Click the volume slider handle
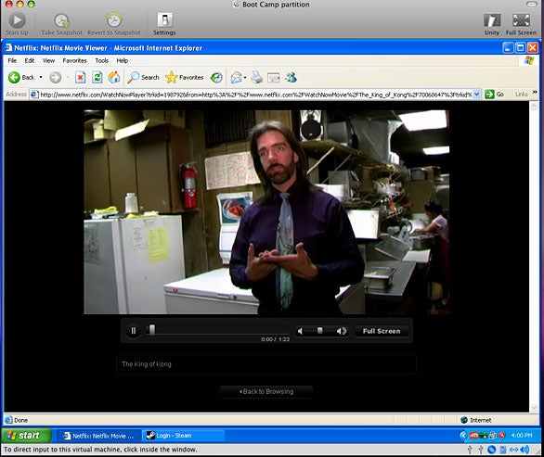Viewport: 544px width, 457px height. point(320,331)
